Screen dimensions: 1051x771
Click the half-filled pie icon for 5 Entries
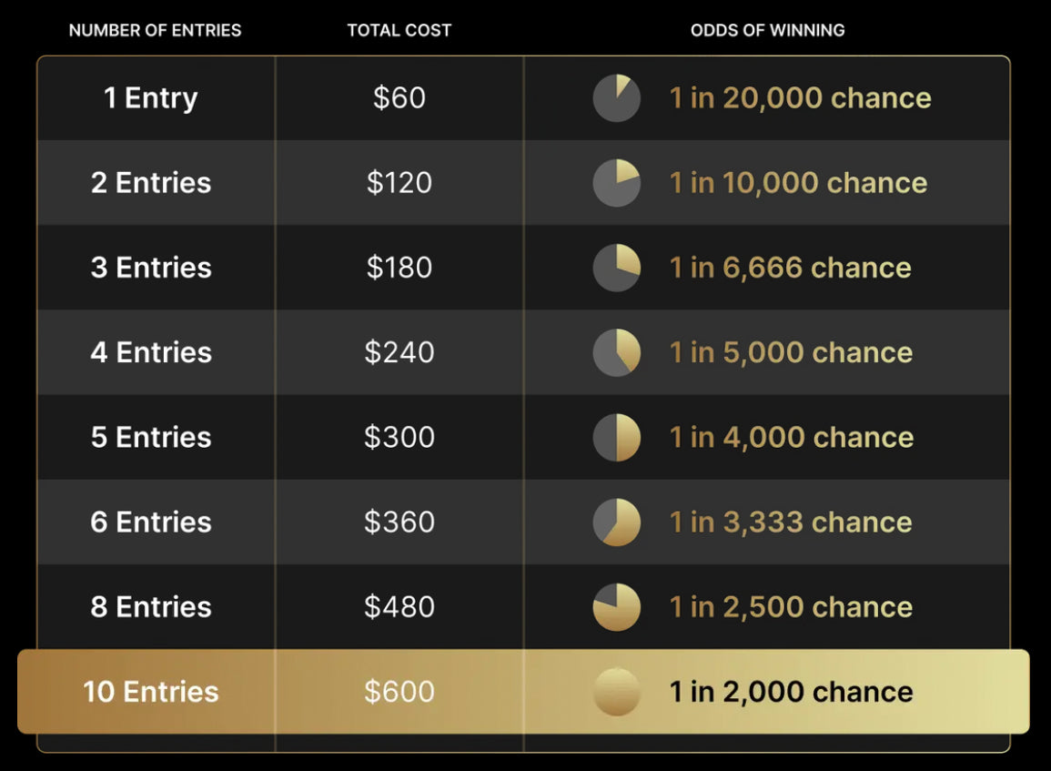click(617, 437)
